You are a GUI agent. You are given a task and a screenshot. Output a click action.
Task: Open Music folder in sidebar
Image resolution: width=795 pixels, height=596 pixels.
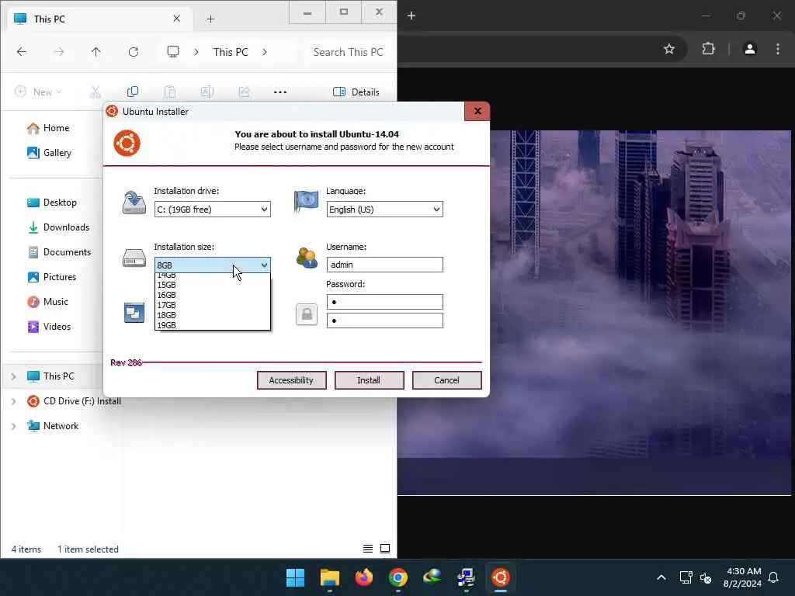click(48, 302)
